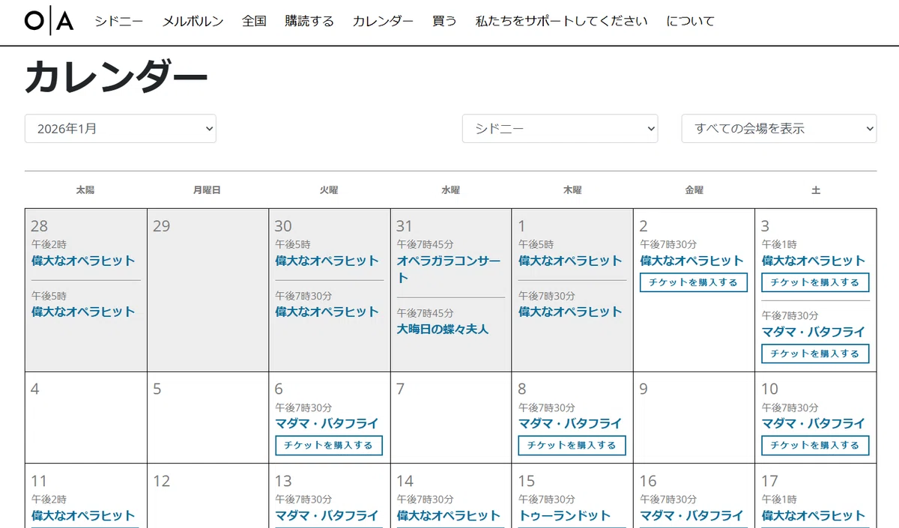Screen dimensions: 899x528
Task: Open the シドニー navigation menu item
Action: [119, 21]
